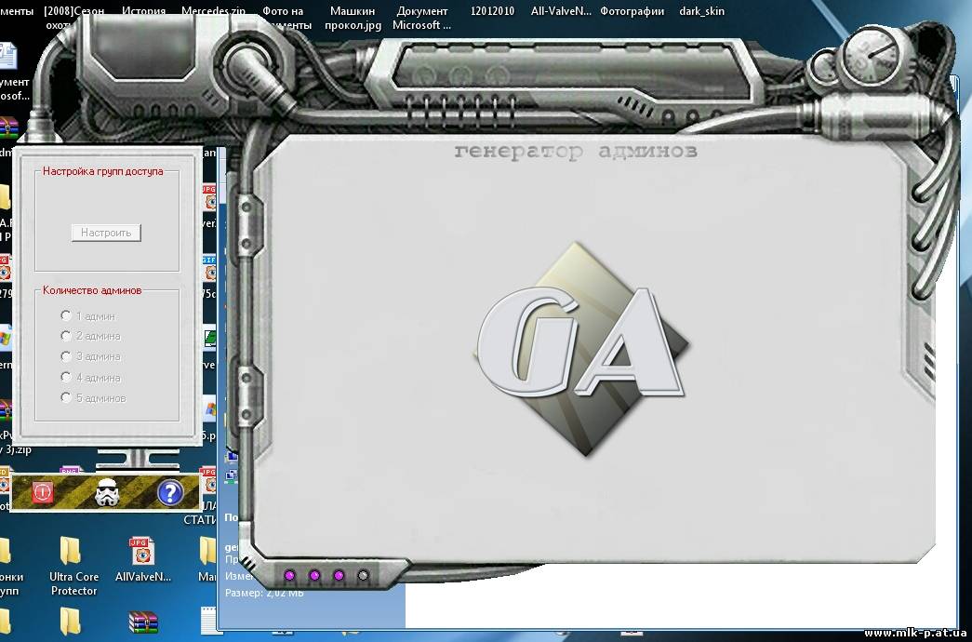972x642 pixels.
Task: Click the dark_skin desktop label
Action: point(701,11)
